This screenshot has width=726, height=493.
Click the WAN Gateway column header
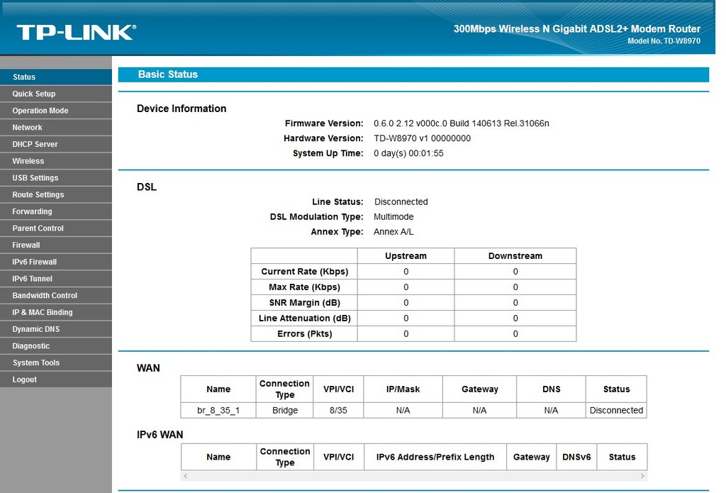point(480,389)
